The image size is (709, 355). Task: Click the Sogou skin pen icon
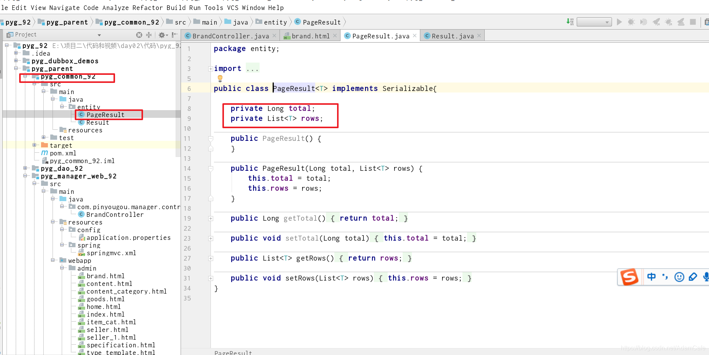tap(693, 277)
